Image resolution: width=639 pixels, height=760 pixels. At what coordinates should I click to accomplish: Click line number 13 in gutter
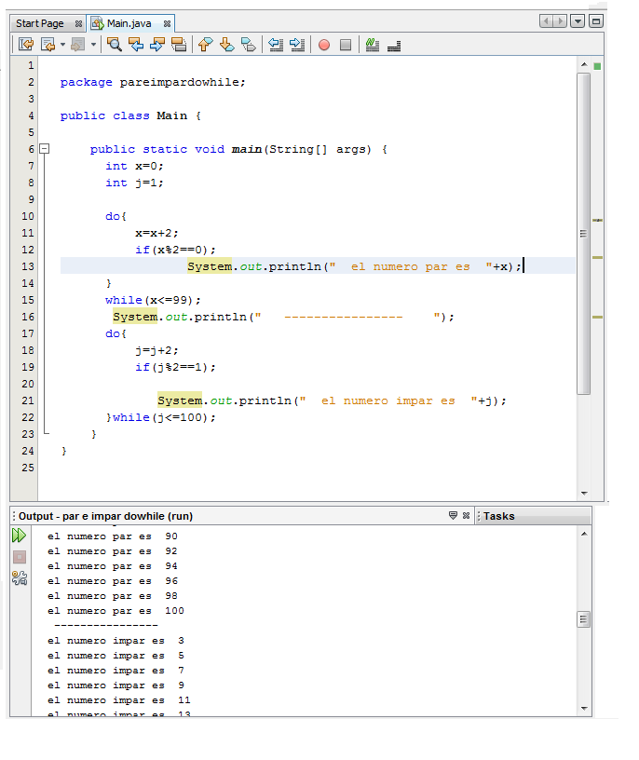coord(28,266)
